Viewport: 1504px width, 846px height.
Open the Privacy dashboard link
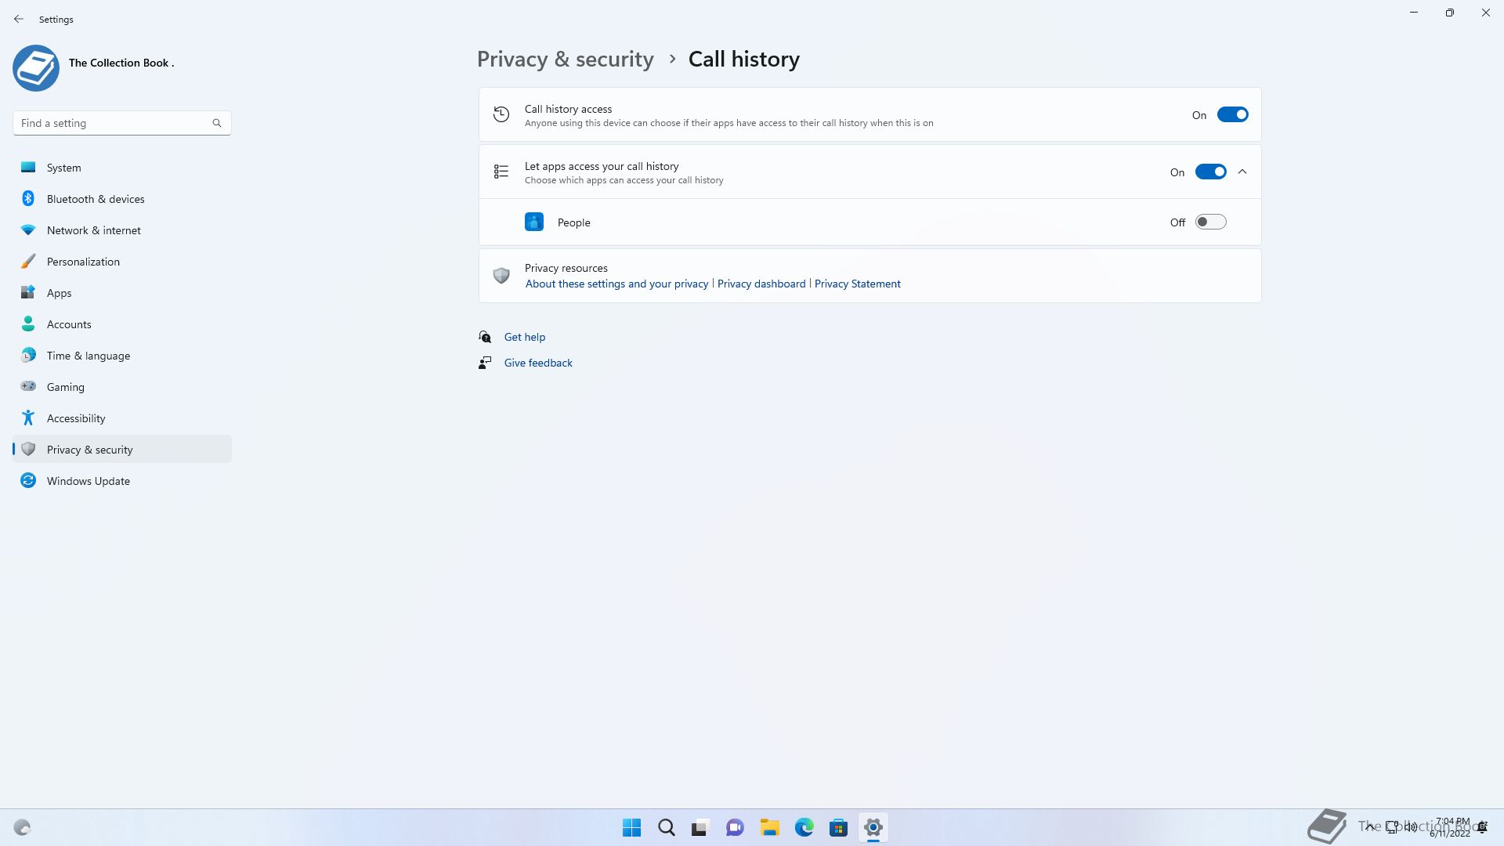(x=761, y=284)
